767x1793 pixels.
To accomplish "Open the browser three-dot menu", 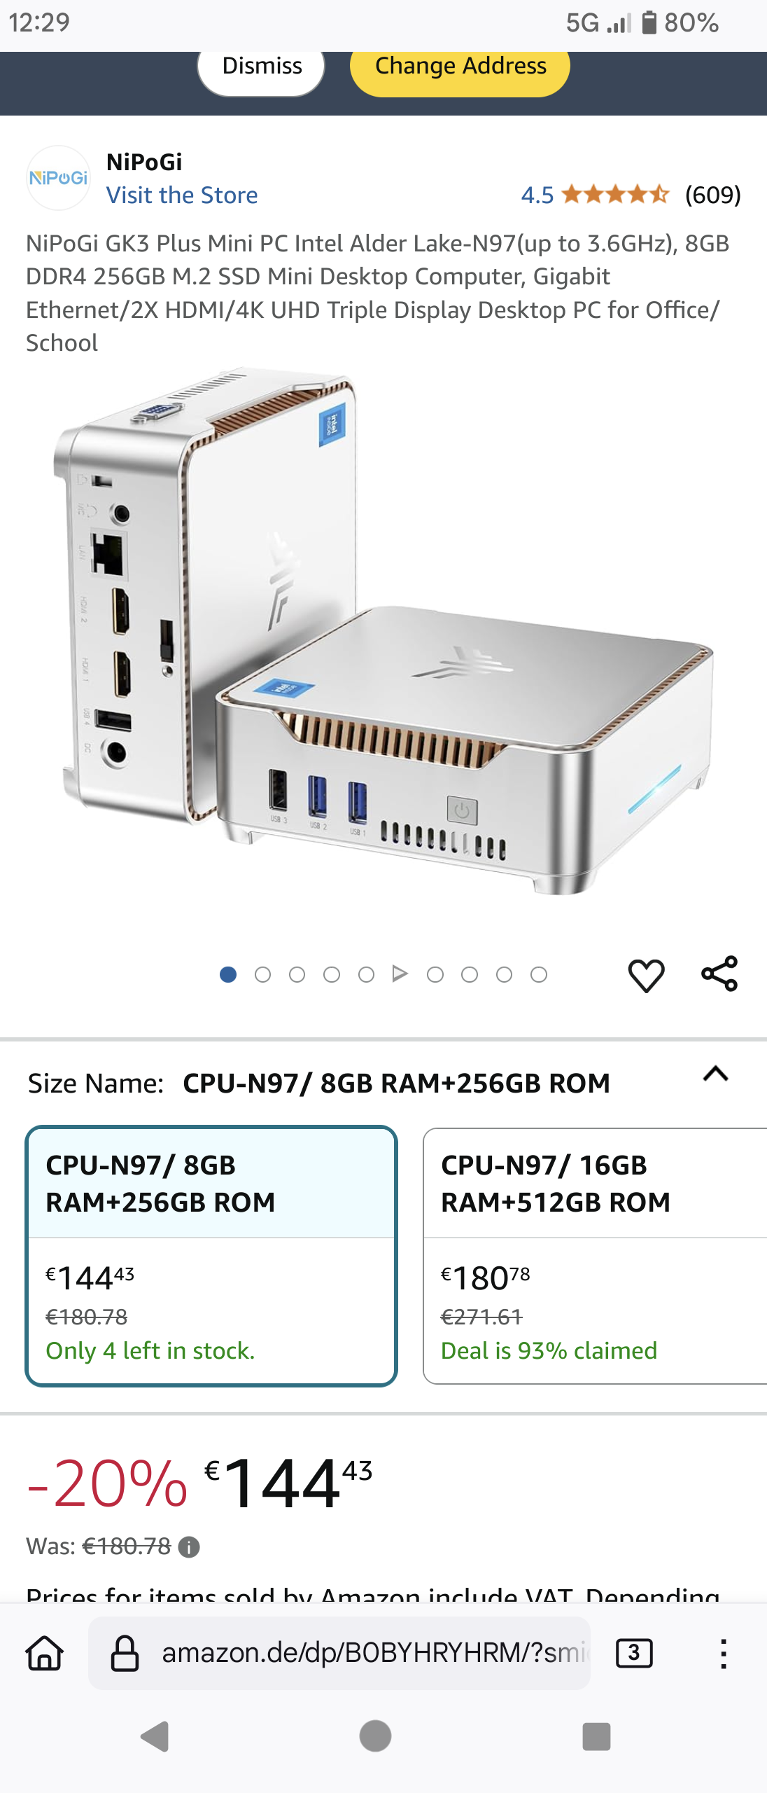I will pos(724,1654).
